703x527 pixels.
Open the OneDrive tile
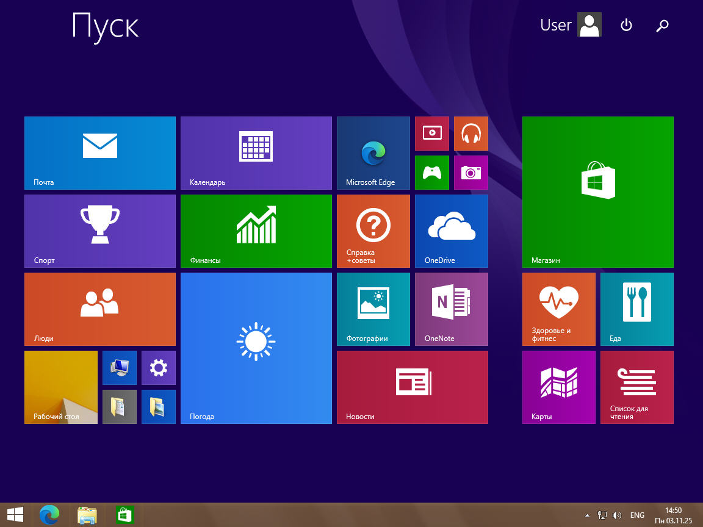coord(452,231)
